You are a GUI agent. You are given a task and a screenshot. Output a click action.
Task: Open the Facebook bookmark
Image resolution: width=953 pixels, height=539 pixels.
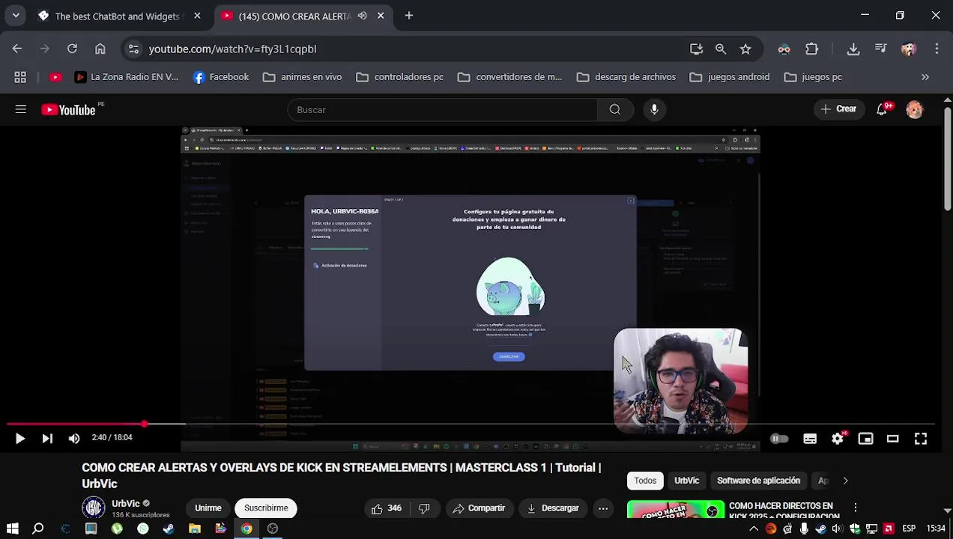[221, 77]
